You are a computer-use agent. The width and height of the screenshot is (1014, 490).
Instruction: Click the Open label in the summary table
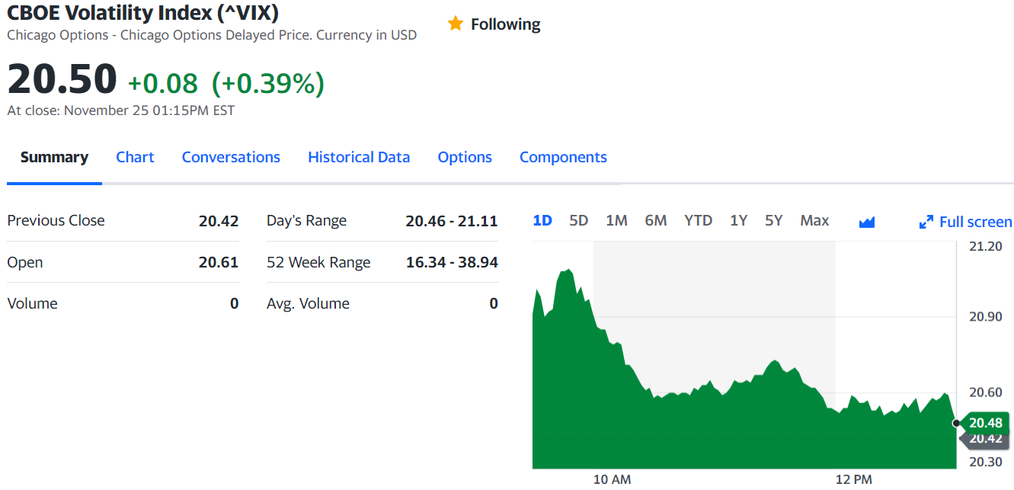click(x=24, y=262)
